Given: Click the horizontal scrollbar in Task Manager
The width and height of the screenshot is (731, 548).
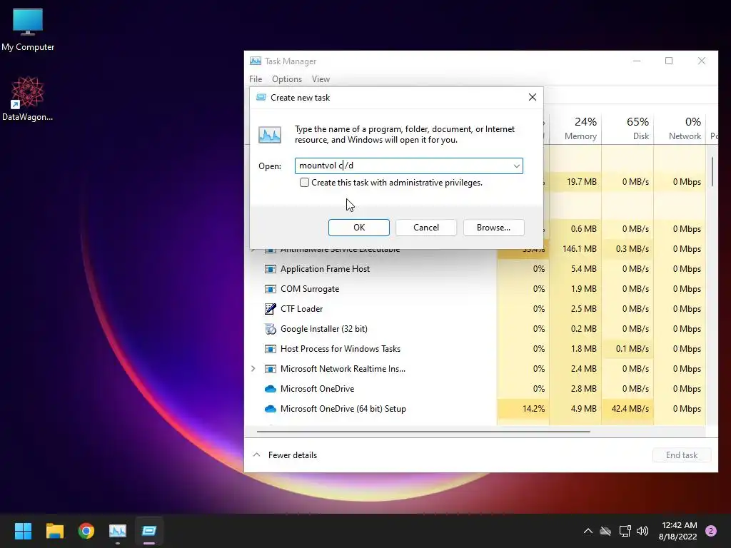Looking at the screenshot, I should pos(423,432).
